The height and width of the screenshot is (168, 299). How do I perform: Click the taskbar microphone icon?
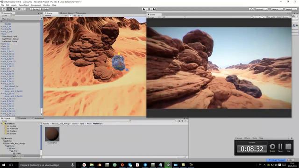(x=72, y=165)
